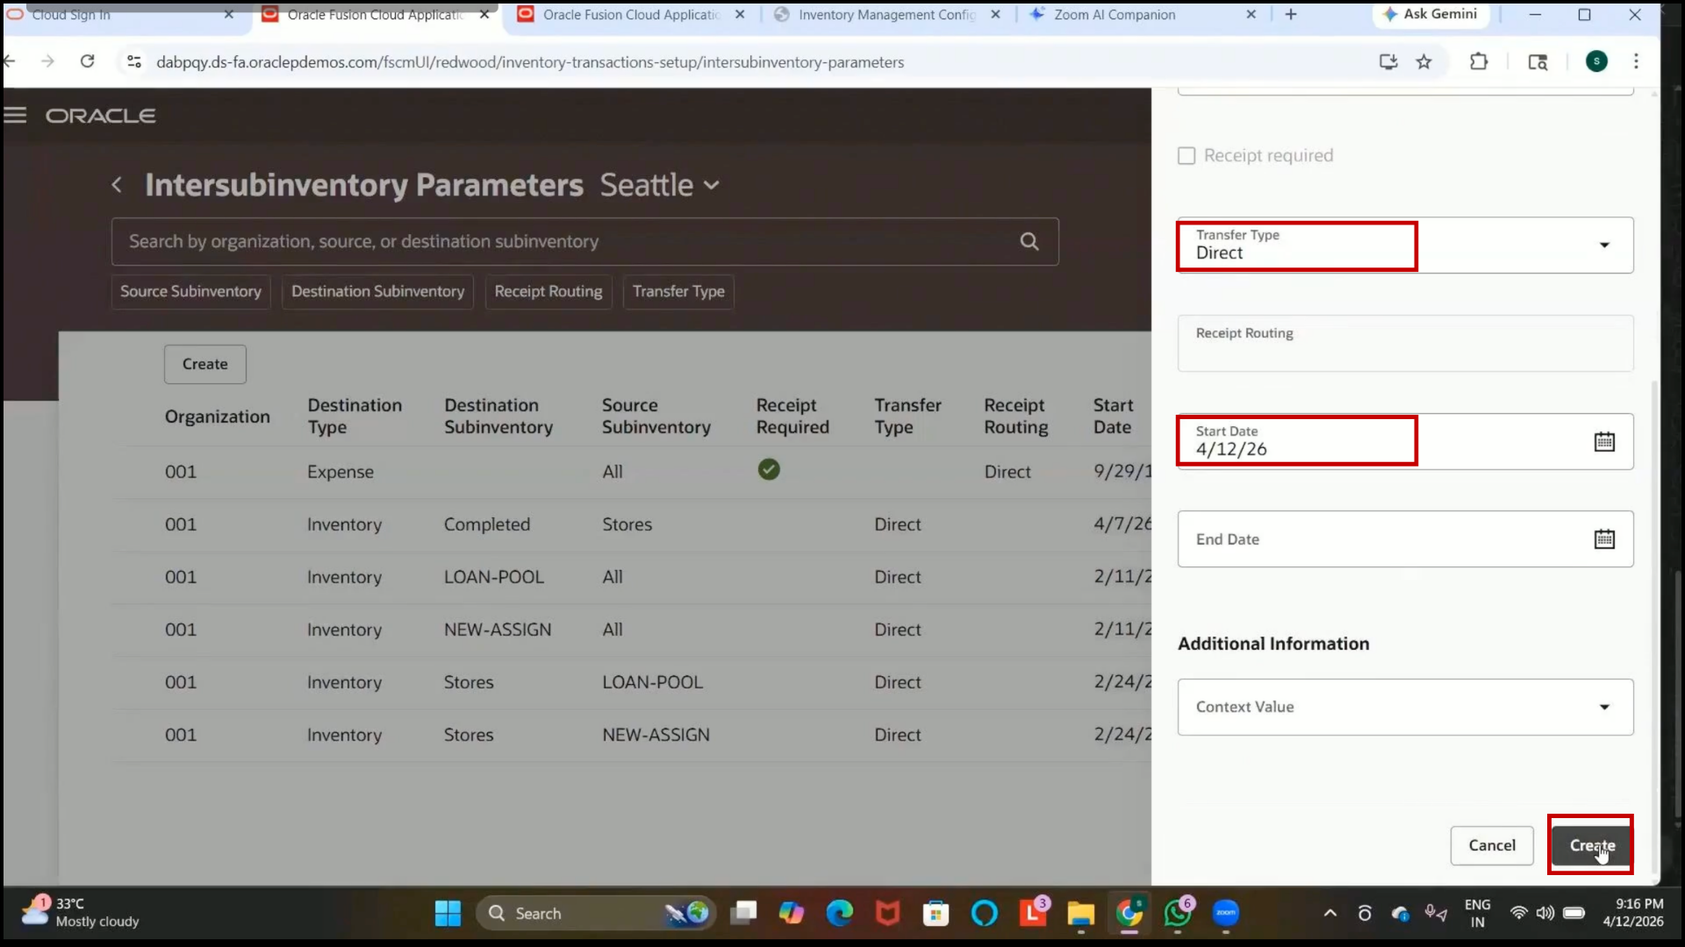Click the search magnifier icon
The image size is (1685, 947).
pyautogui.click(x=1029, y=241)
